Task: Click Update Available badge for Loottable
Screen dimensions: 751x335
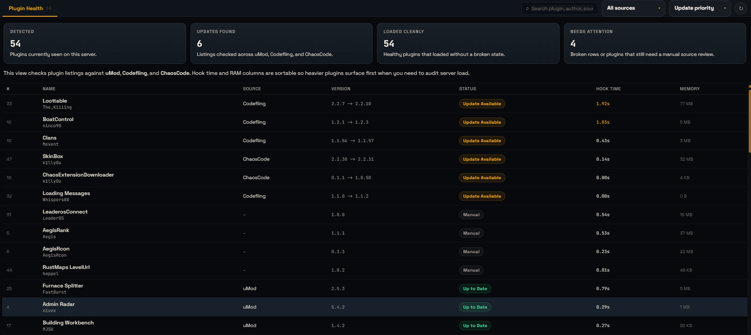Action: pyautogui.click(x=482, y=104)
